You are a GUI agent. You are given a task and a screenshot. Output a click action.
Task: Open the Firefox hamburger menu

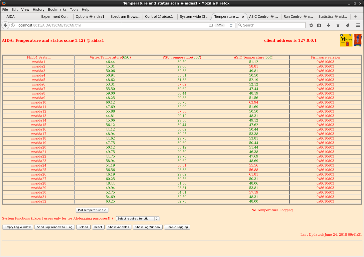pyautogui.click(x=358, y=25)
